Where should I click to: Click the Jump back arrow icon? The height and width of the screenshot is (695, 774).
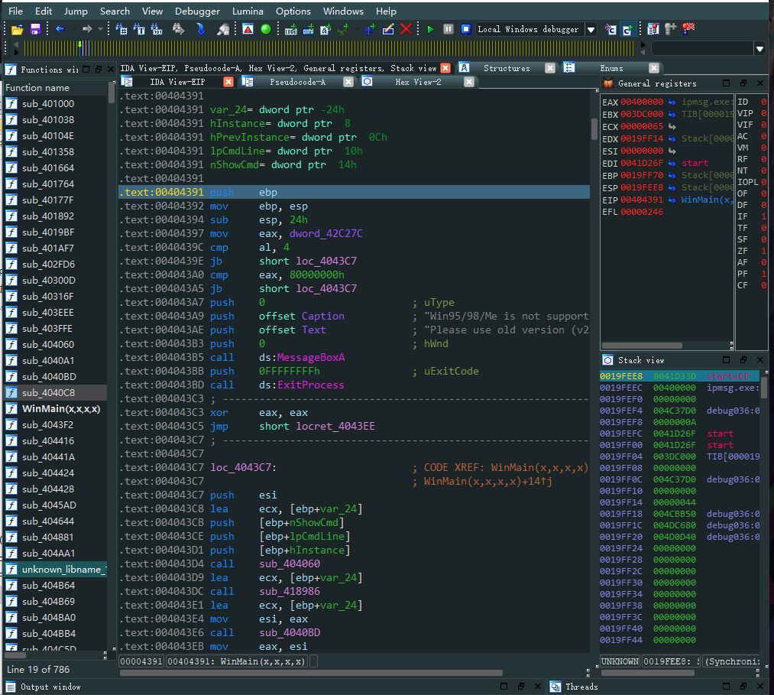click(60, 29)
